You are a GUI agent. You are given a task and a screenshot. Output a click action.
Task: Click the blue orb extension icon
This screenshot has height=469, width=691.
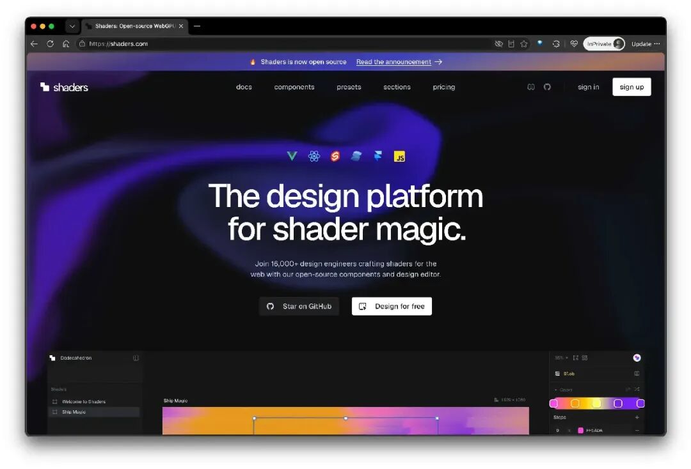[540, 43]
